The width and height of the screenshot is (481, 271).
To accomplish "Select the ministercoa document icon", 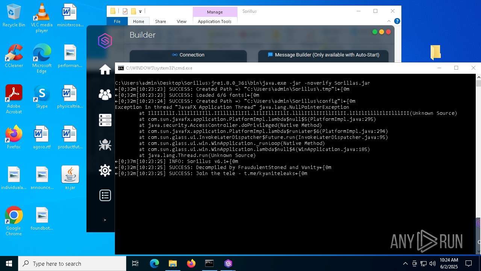I will (x=70, y=16).
